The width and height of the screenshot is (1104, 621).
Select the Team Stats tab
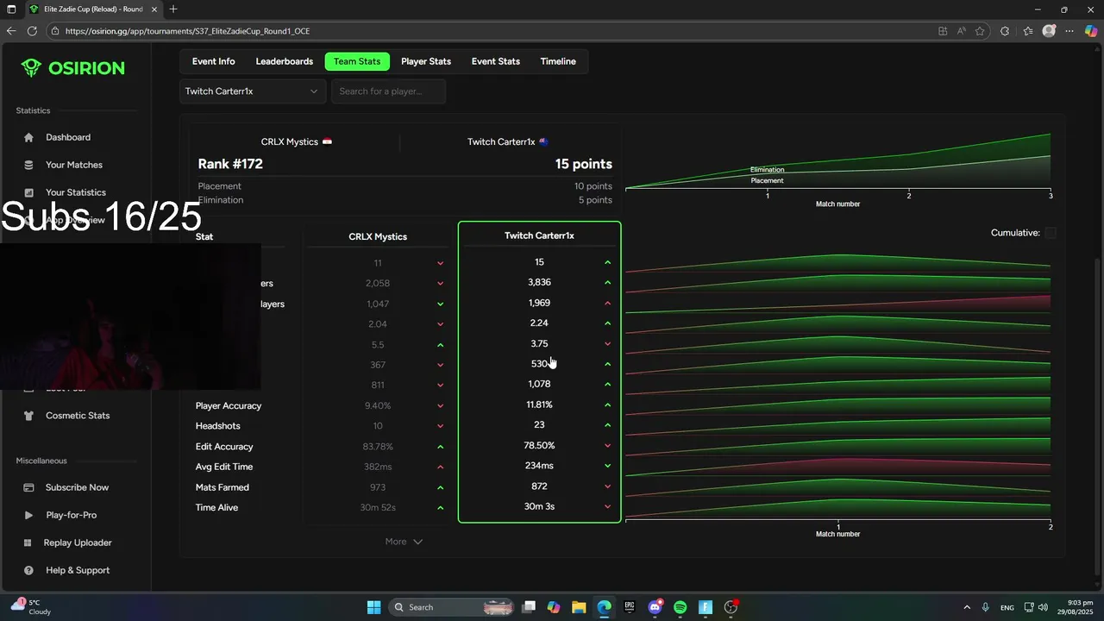(357, 61)
